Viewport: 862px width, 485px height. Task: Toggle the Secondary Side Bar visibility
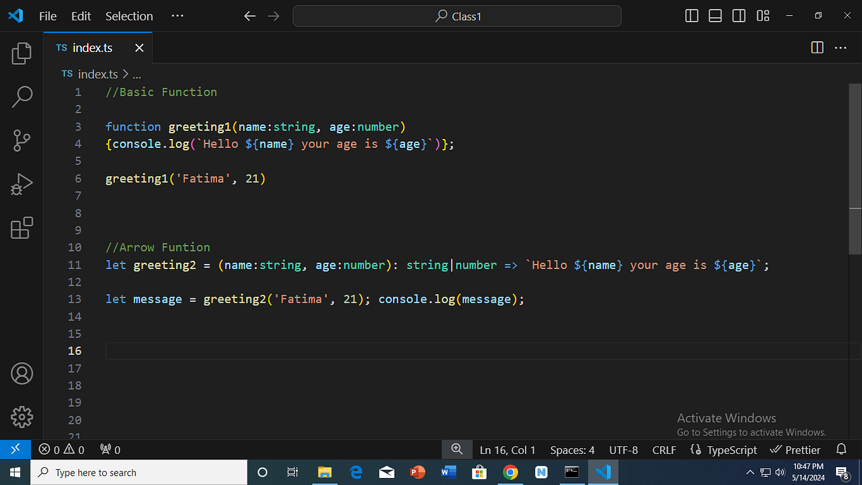point(738,15)
